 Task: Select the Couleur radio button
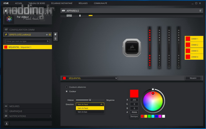click(67, 91)
